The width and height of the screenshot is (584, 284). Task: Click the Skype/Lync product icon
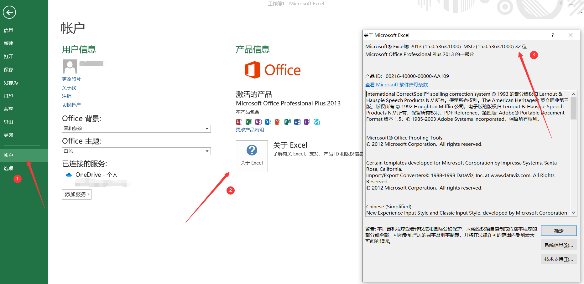click(x=317, y=122)
